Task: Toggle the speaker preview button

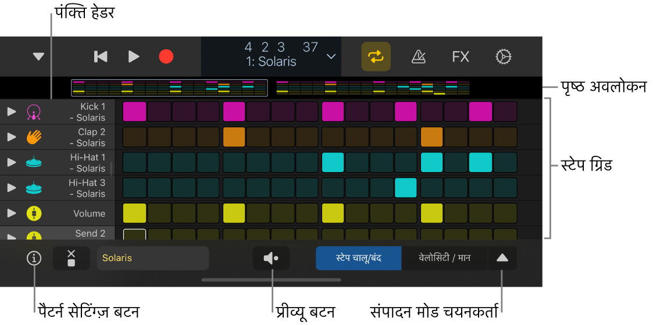Action: tap(271, 258)
